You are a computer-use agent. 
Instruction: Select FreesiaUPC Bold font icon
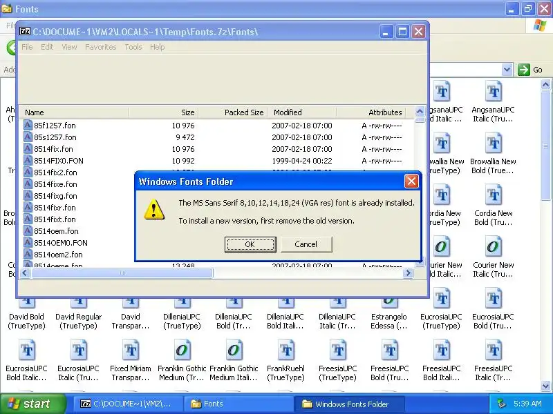(x=390, y=350)
